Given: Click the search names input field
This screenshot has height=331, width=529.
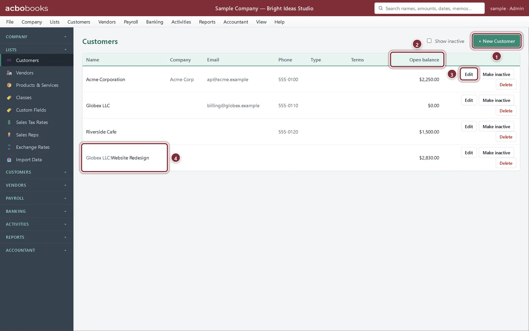Looking at the screenshot, I should tap(429, 8).
